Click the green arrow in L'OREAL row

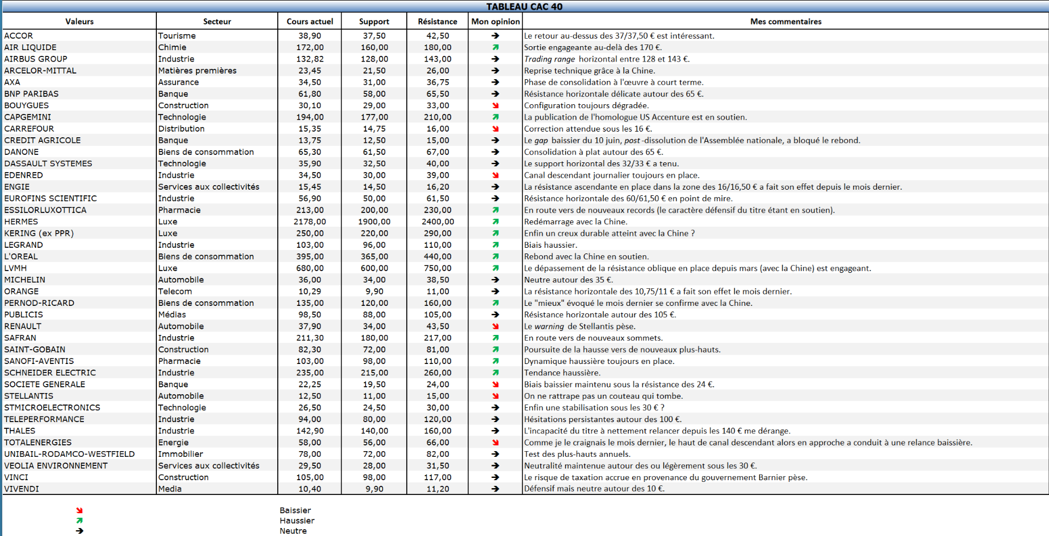pos(495,256)
